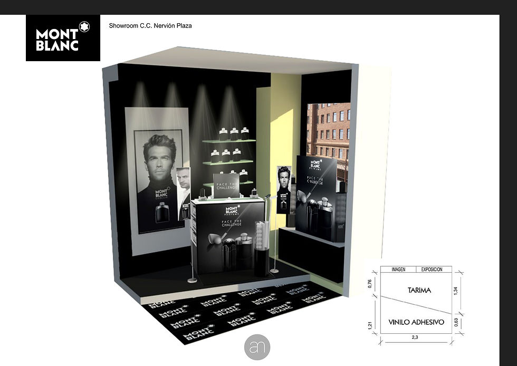Click the 'Showroom C.C. Nervión Plaza' title
517x366 pixels.
(x=150, y=26)
